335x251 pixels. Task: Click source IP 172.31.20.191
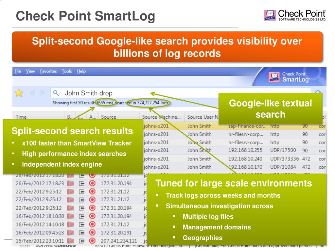tap(116, 233)
